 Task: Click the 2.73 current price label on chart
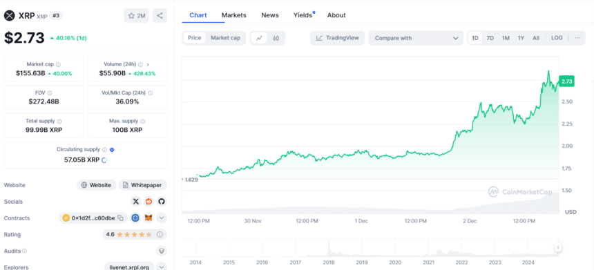(567, 81)
